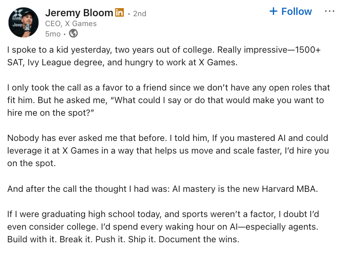The image size is (344, 254).
Task: Click the "on the spot." line after "hire you"
Action: point(32,163)
